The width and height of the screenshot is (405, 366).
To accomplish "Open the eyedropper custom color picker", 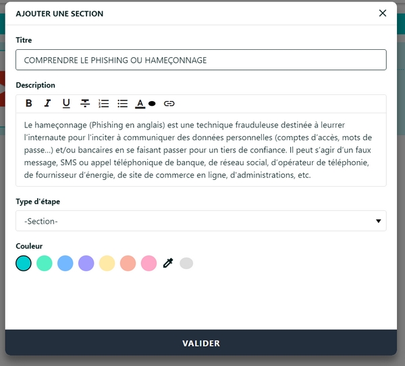I will coord(168,263).
